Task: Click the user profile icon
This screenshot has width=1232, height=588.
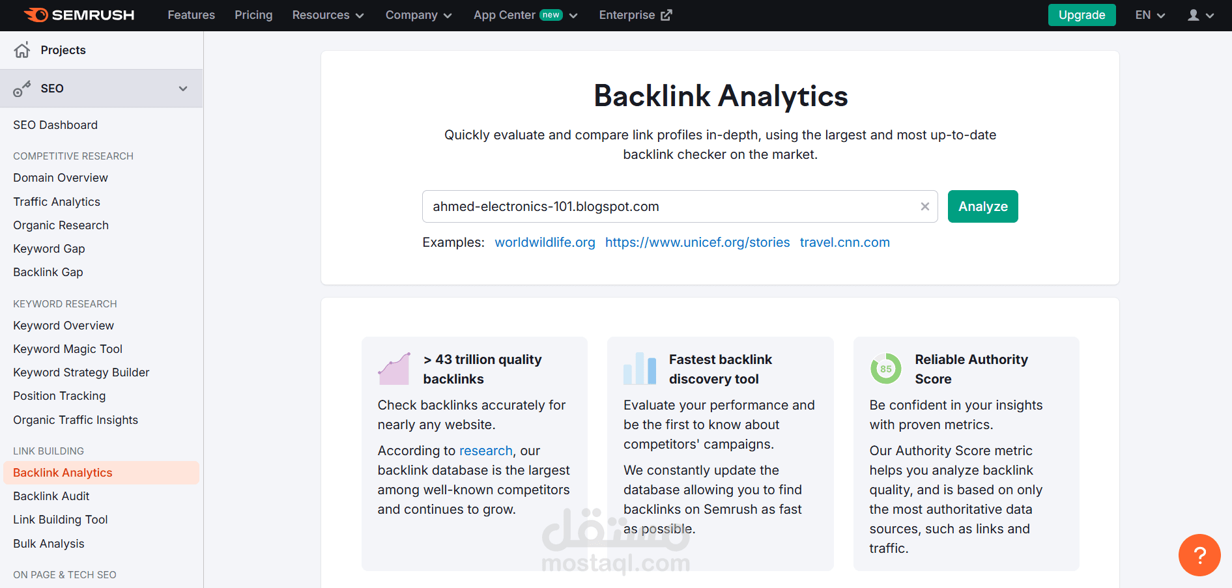Action: pos(1193,15)
